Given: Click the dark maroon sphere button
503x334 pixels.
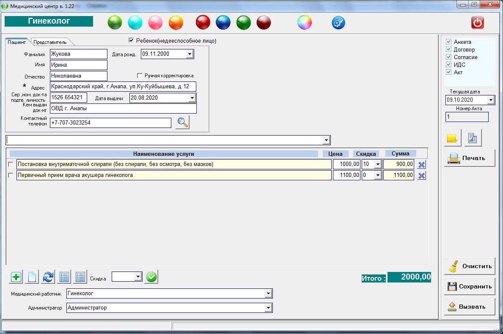Looking at the screenshot, I should (x=264, y=22).
